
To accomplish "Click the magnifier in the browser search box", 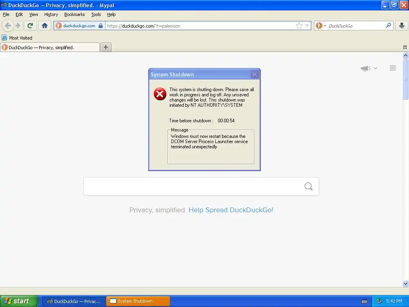I will point(388,25).
